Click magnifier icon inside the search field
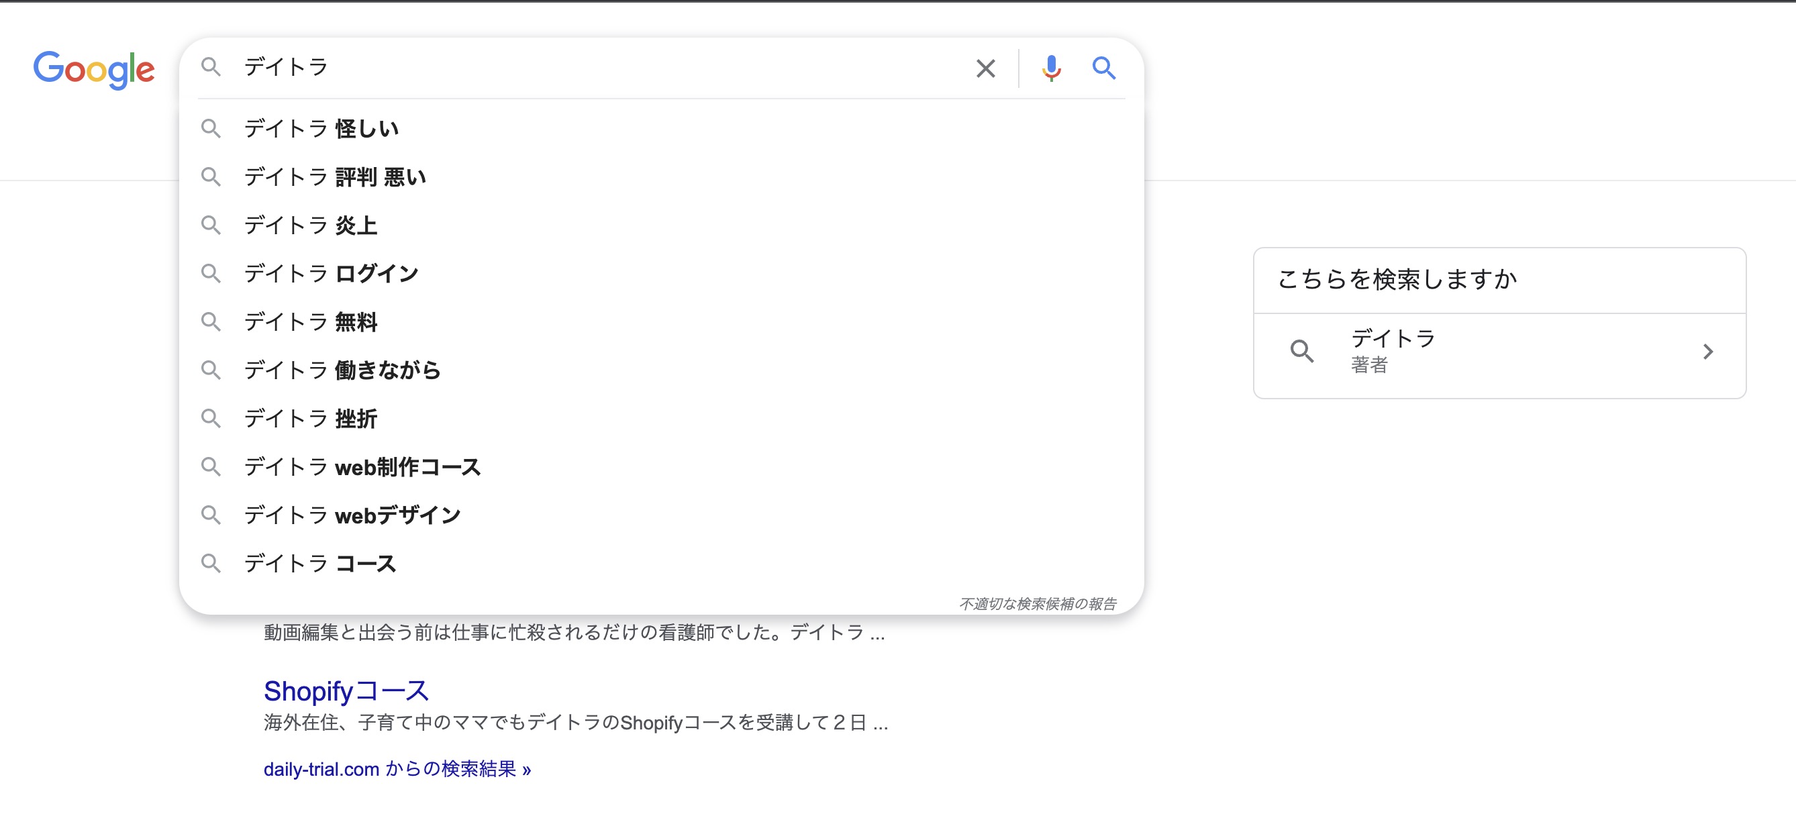1796x816 pixels. (211, 67)
